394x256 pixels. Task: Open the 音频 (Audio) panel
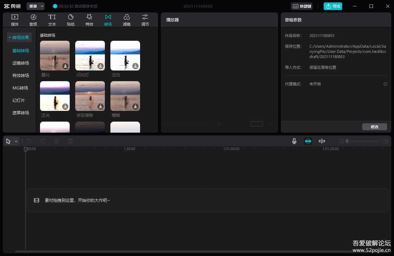(33, 19)
